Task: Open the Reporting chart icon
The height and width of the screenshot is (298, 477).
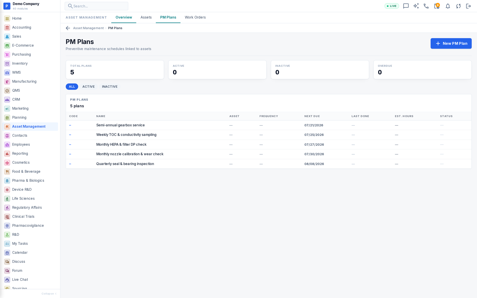Action: click(x=7, y=154)
